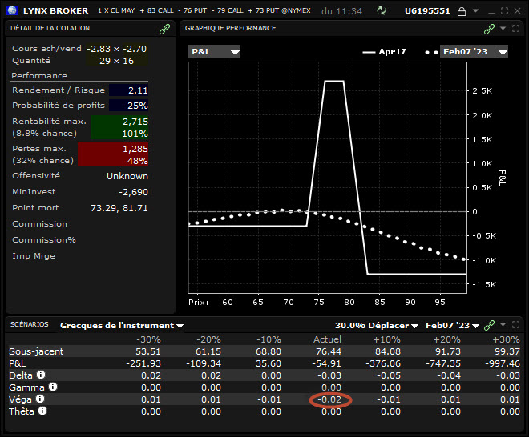Minimize the Lynx Broker window
529x437 pixels.
click(x=491, y=11)
